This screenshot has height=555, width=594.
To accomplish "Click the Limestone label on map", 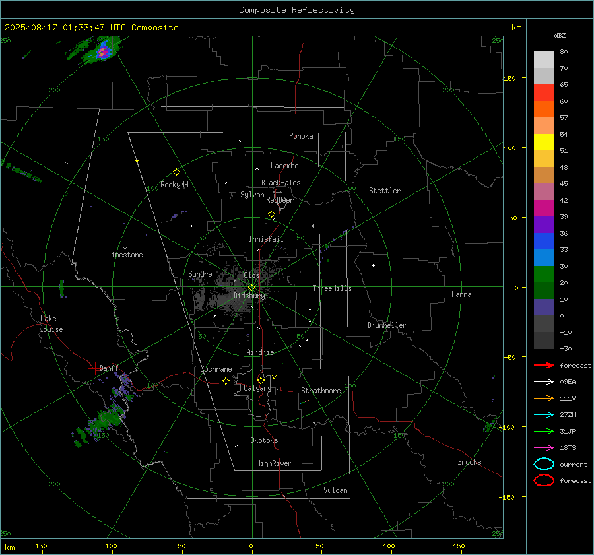I will pos(125,255).
